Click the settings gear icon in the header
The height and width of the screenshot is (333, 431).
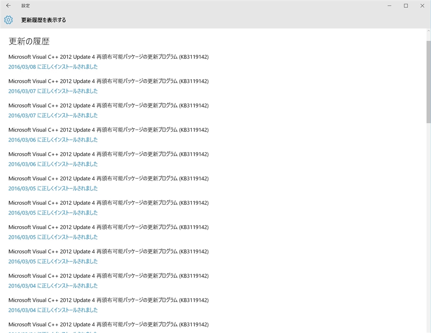pos(8,20)
